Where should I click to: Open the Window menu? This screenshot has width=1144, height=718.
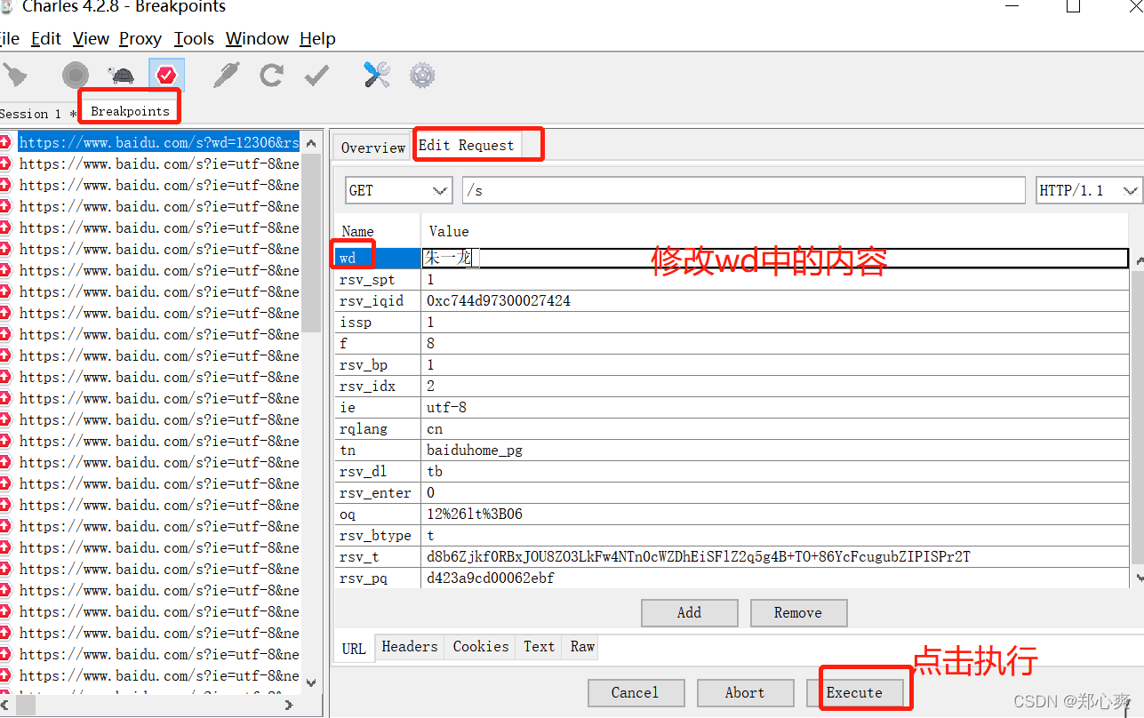click(x=257, y=38)
